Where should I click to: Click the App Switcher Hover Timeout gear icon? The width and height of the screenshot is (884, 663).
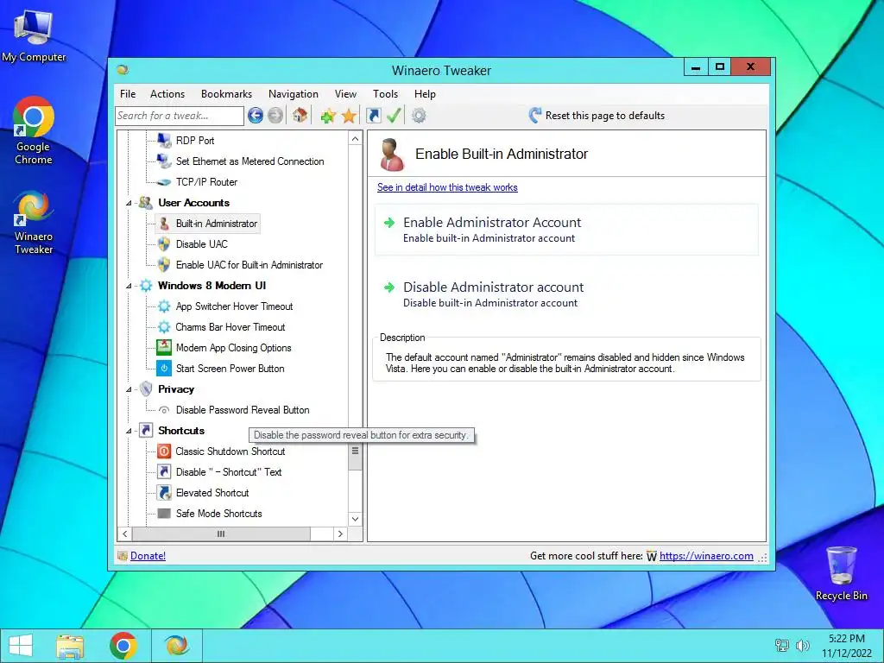tap(164, 306)
